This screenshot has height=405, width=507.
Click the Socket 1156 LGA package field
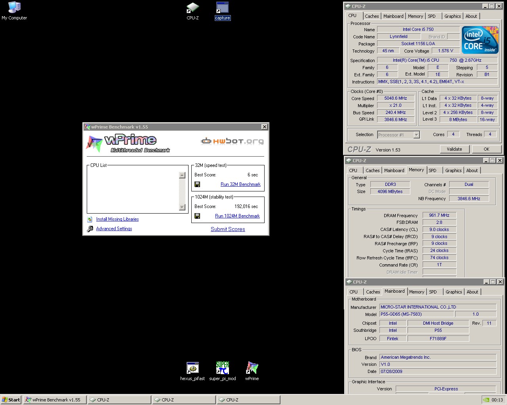tap(418, 44)
